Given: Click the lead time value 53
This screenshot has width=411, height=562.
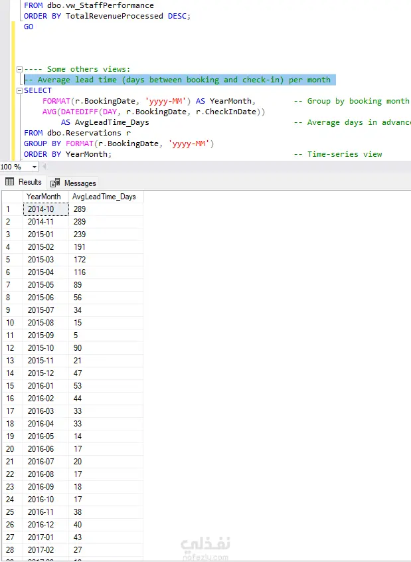Looking at the screenshot, I should pyautogui.click(x=106, y=386).
